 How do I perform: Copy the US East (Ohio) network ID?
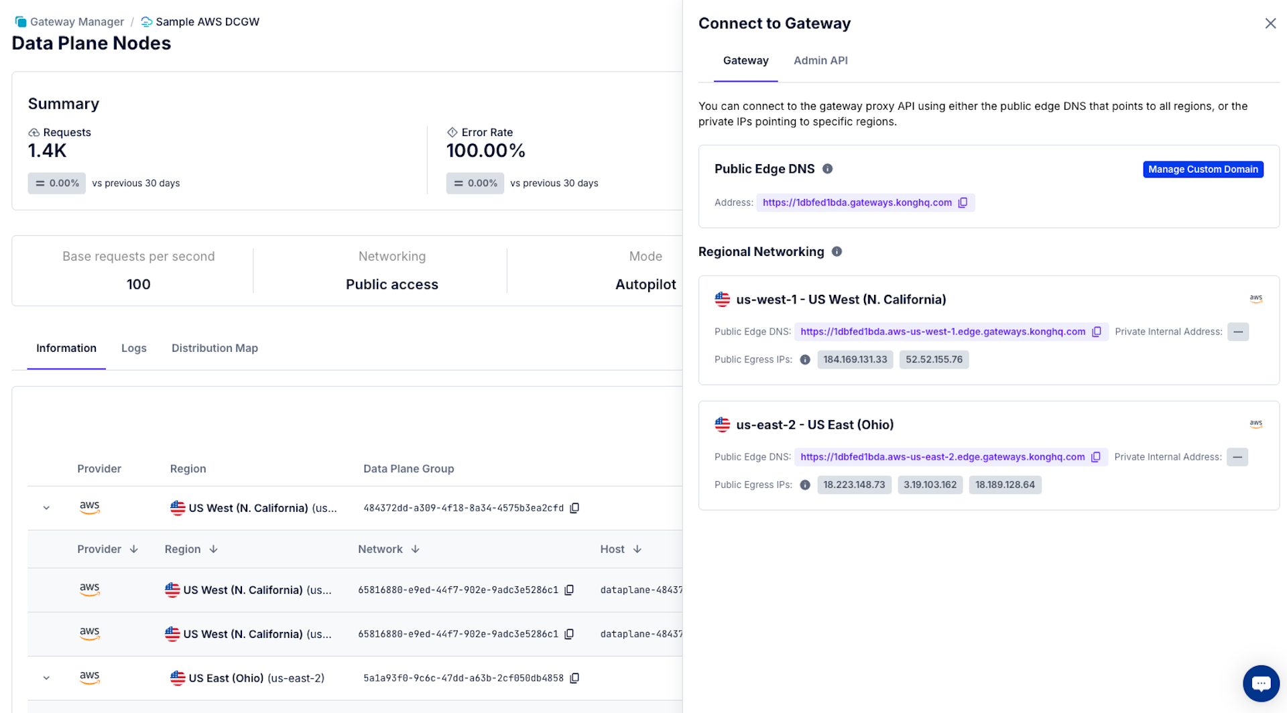575,677
